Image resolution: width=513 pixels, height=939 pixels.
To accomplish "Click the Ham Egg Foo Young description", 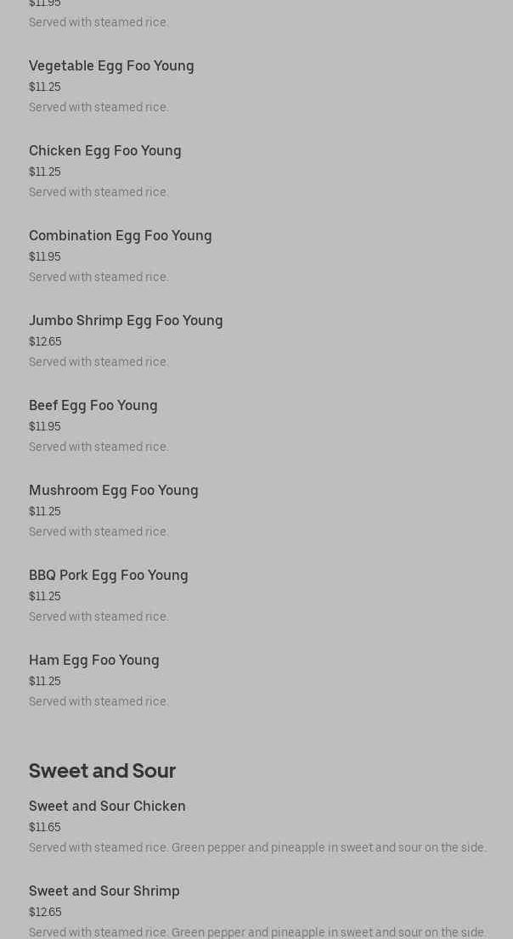I will point(99,702).
